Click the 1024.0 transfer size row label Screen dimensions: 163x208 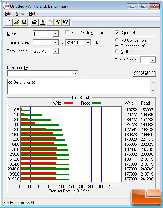(x=14, y=164)
